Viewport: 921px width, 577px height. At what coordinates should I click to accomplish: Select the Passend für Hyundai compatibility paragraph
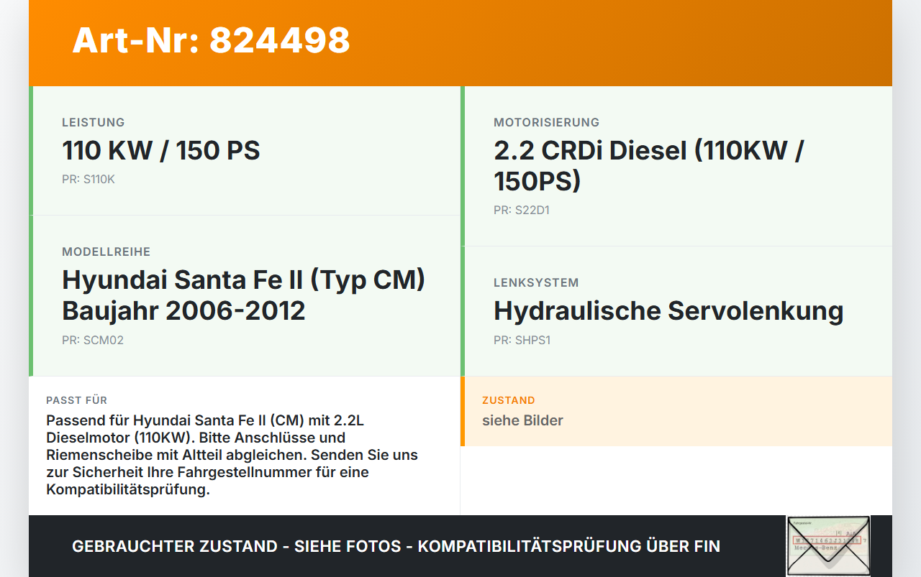(x=232, y=455)
